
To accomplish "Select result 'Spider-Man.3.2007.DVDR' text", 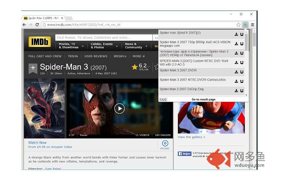I will click(x=178, y=70).
